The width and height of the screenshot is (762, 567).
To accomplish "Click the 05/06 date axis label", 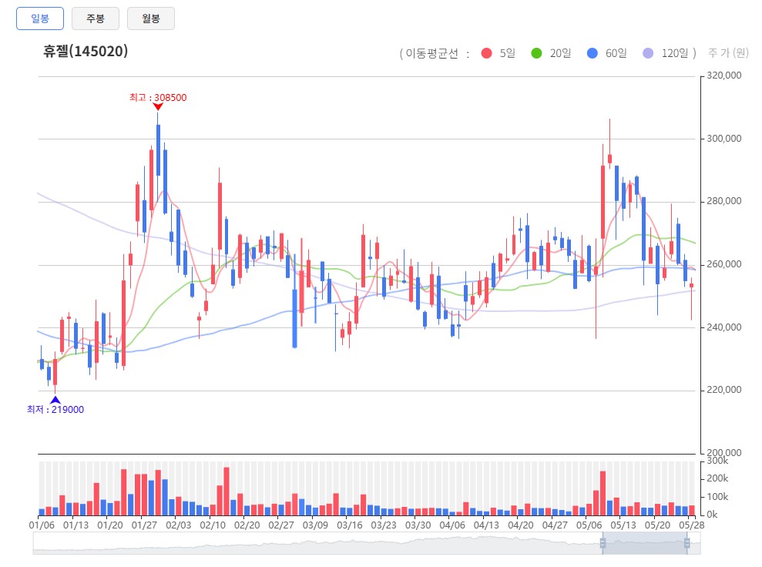I will pos(589,525).
